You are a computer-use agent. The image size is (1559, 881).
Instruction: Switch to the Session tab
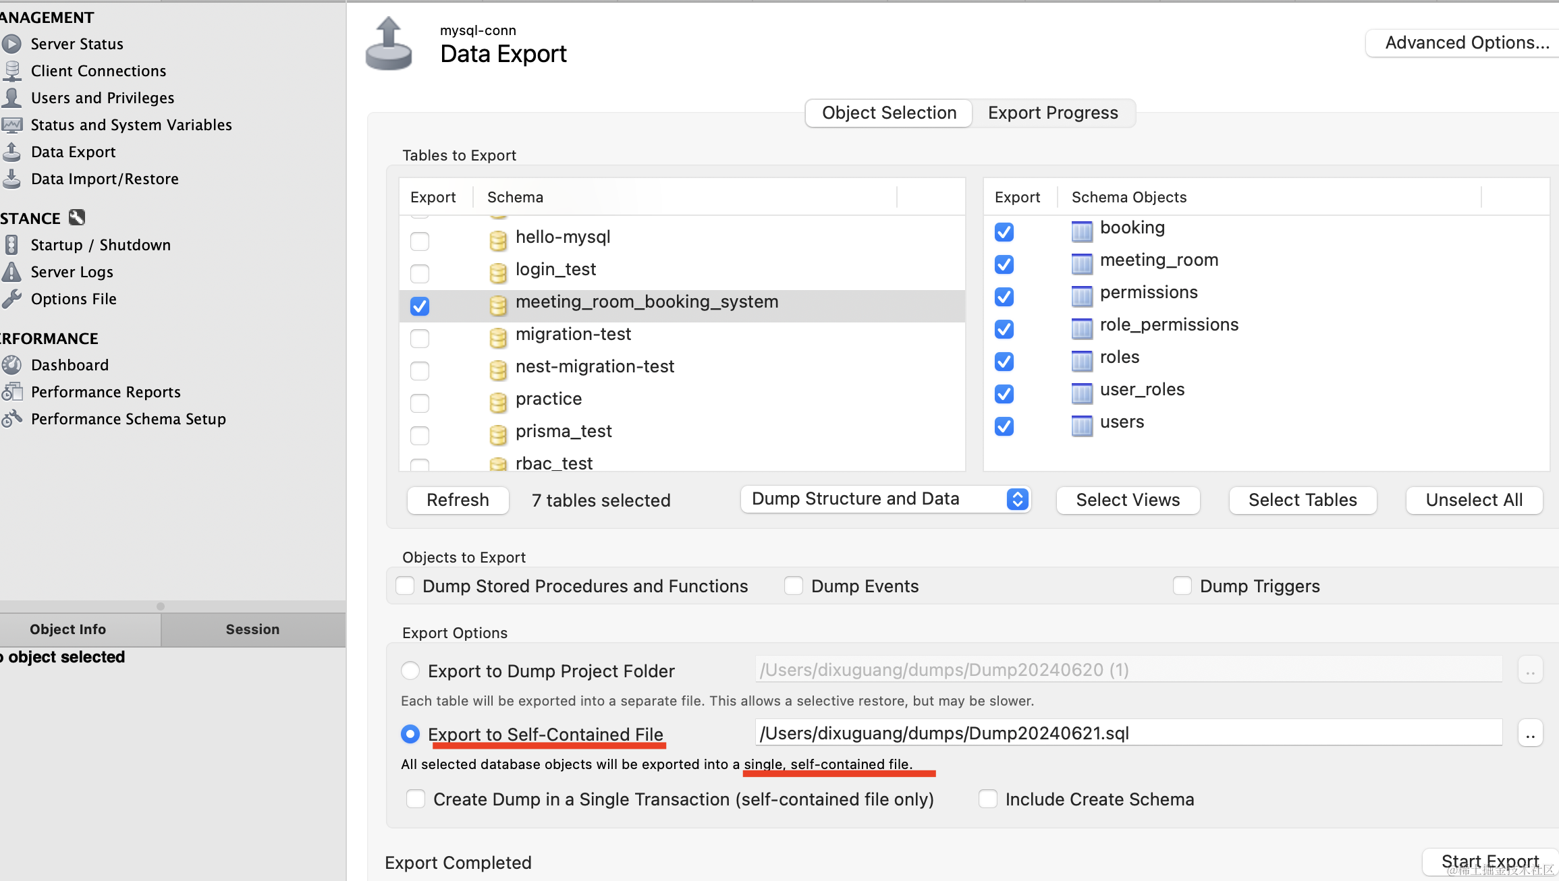coord(252,629)
